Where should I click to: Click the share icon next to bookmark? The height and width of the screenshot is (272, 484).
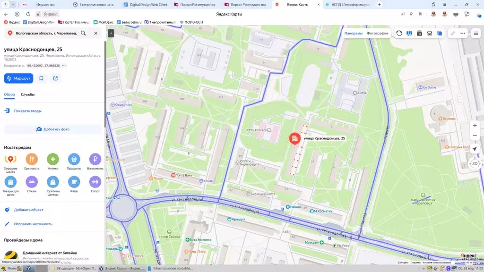(x=55, y=78)
